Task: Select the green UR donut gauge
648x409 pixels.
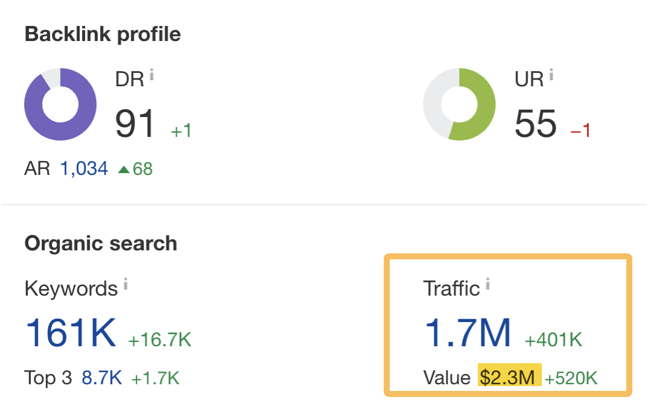Action: (459, 104)
